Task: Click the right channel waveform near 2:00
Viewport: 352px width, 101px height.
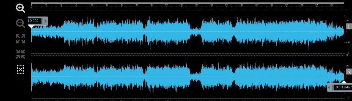Action: tap(151, 77)
